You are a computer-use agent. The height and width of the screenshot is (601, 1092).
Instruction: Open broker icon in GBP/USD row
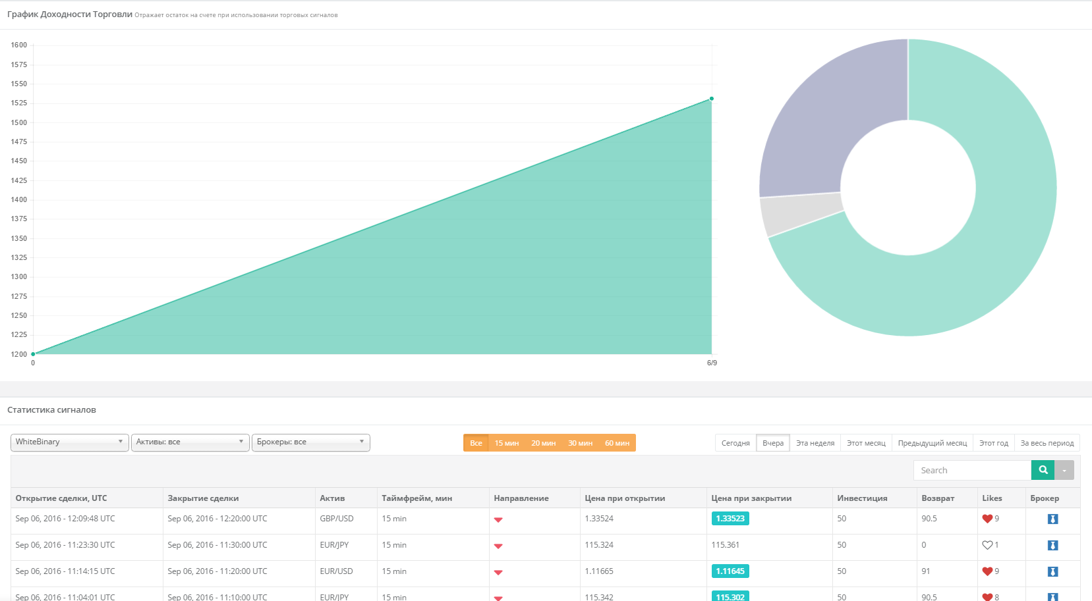1052,519
